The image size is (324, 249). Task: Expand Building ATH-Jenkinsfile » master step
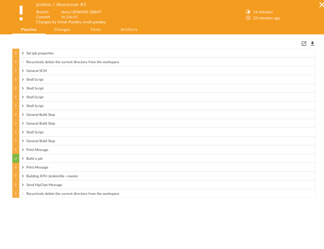pyautogui.click(x=23, y=176)
